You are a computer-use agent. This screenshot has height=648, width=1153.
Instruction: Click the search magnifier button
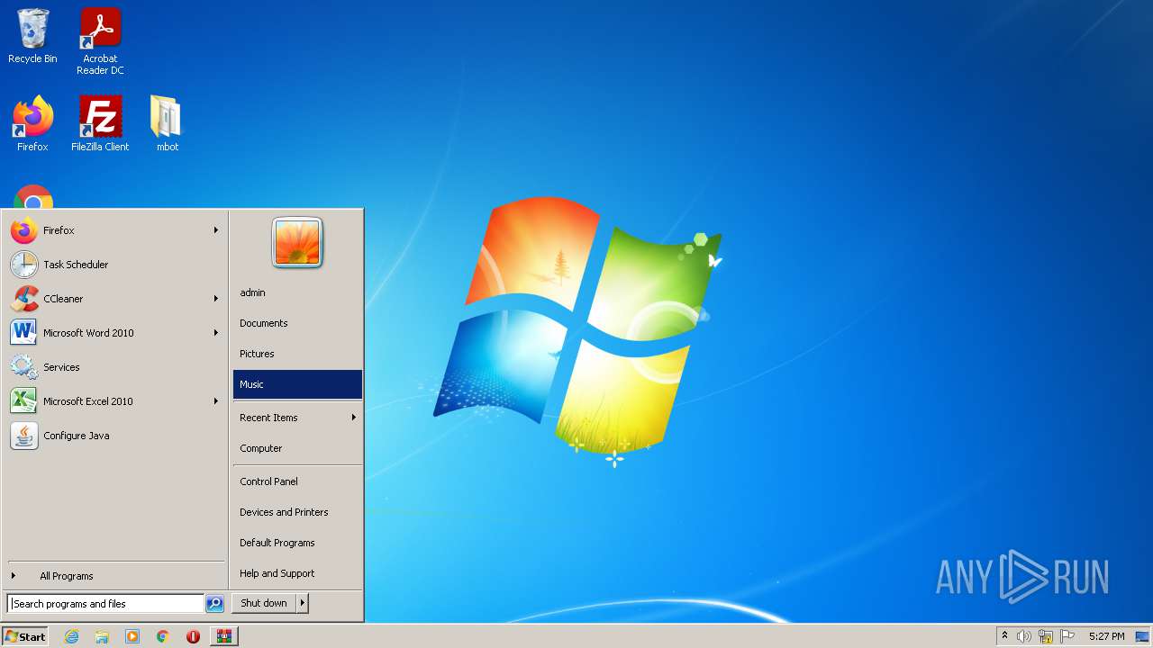coord(214,604)
